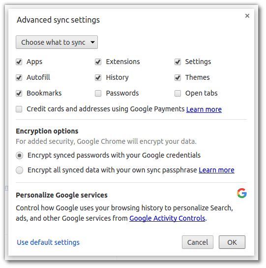Check the Open tabs checkbox

(x=177, y=93)
